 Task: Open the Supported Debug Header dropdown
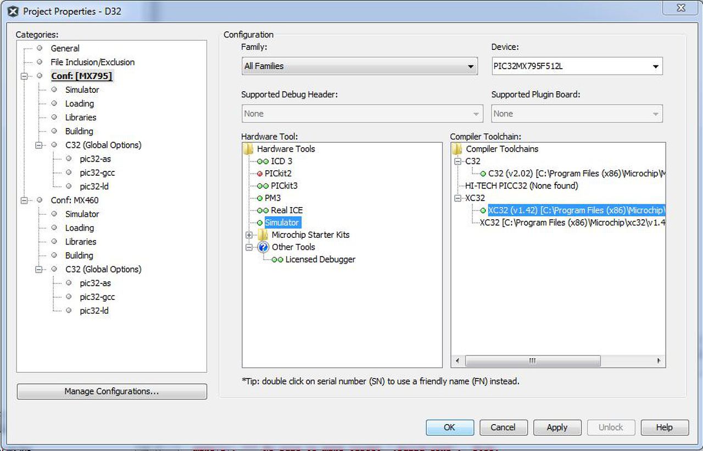(x=362, y=114)
